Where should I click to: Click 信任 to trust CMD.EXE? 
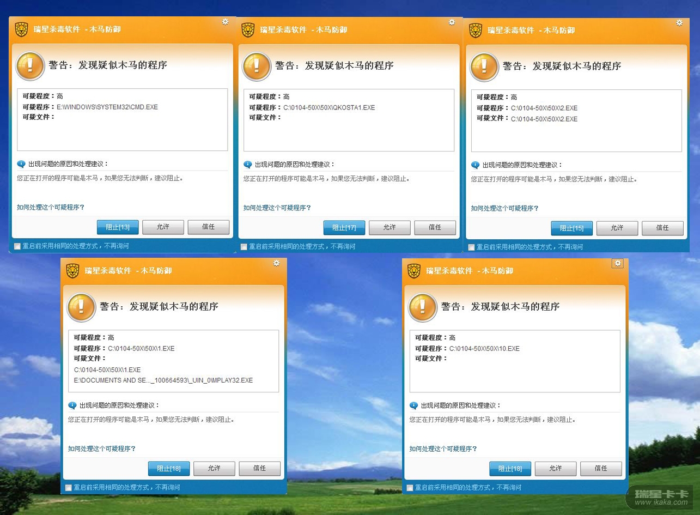pos(209,227)
